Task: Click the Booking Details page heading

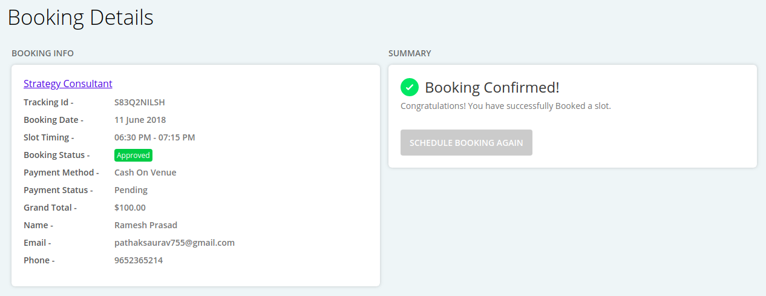Action: 80,18
